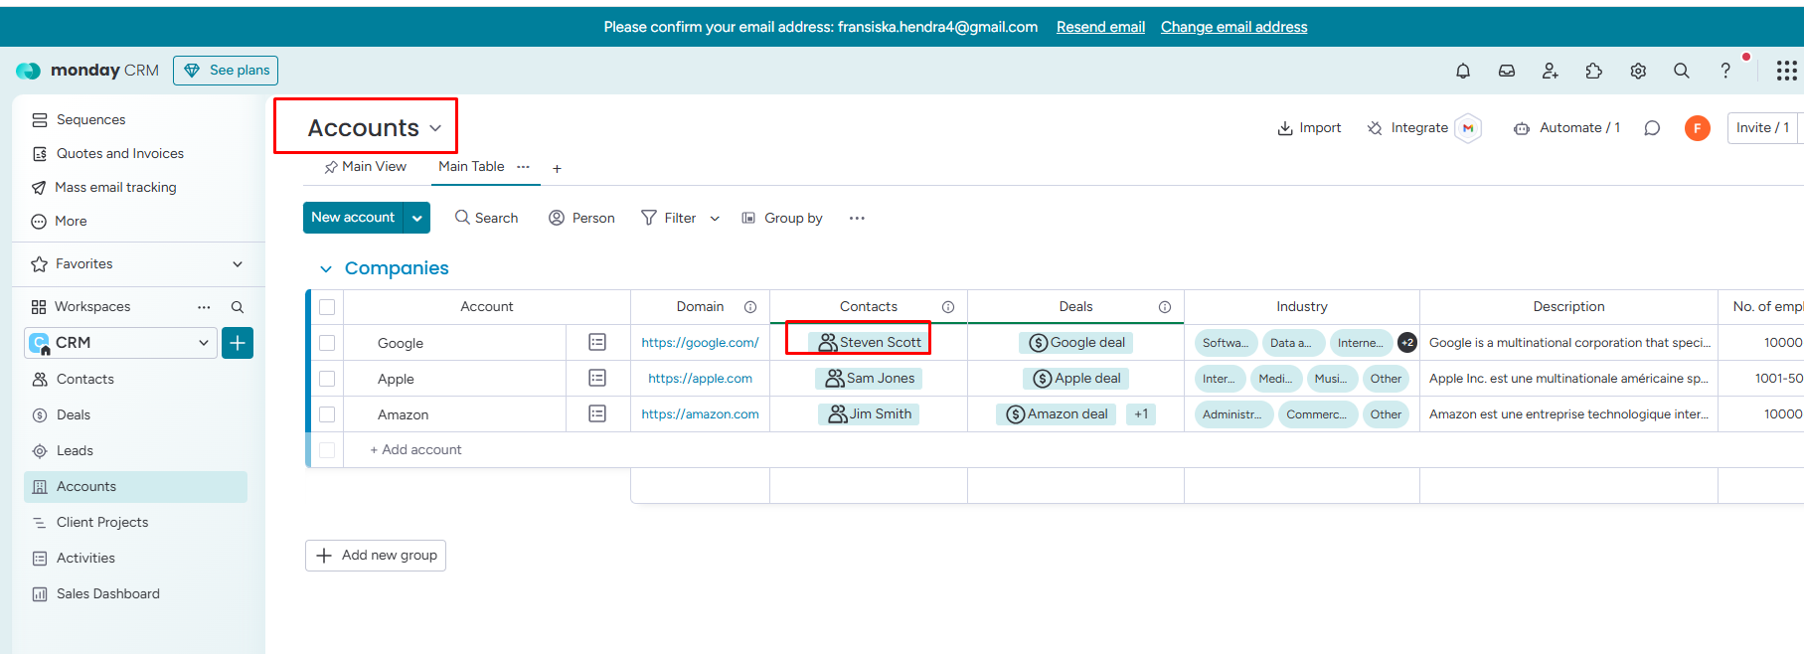Expand the New account arrow dropdown
This screenshot has height=654, width=1804.
(x=416, y=218)
